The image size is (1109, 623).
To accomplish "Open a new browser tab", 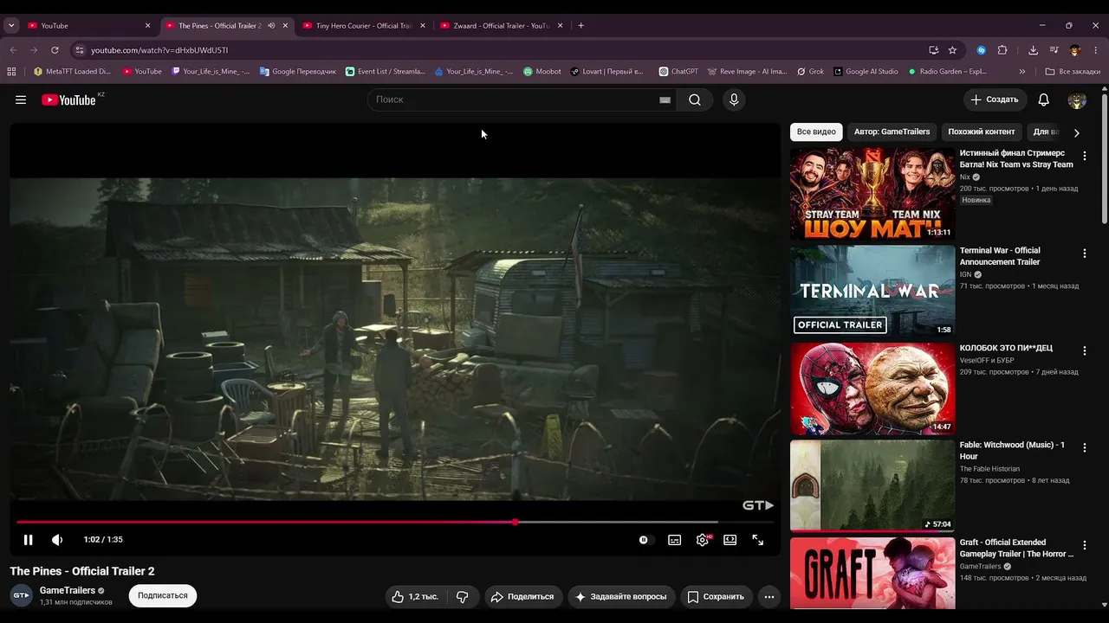I will (580, 26).
